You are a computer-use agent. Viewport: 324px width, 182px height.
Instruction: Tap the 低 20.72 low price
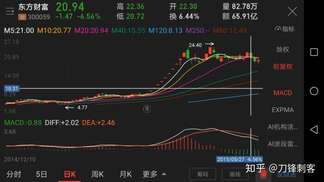[x=131, y=16]
